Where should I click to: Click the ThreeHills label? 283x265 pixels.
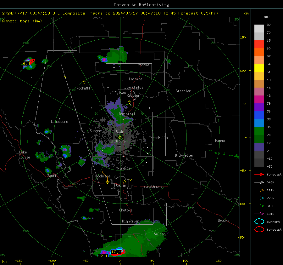158,138
